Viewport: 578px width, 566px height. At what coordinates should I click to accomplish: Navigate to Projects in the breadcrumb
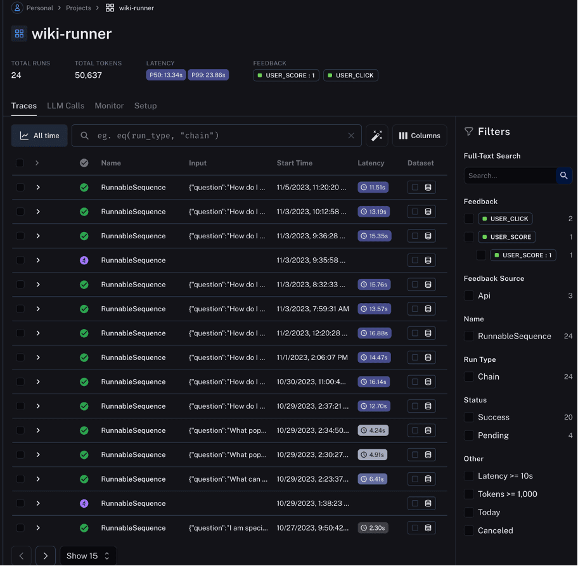79,8
